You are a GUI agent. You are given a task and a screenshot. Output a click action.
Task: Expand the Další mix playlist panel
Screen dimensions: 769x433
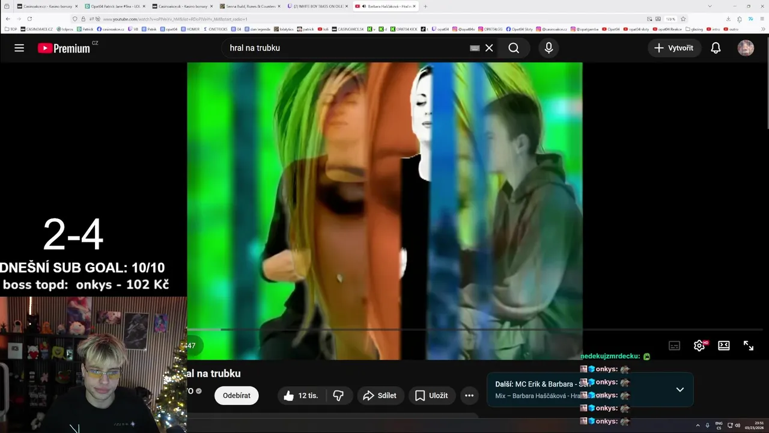tap(680, 390)
